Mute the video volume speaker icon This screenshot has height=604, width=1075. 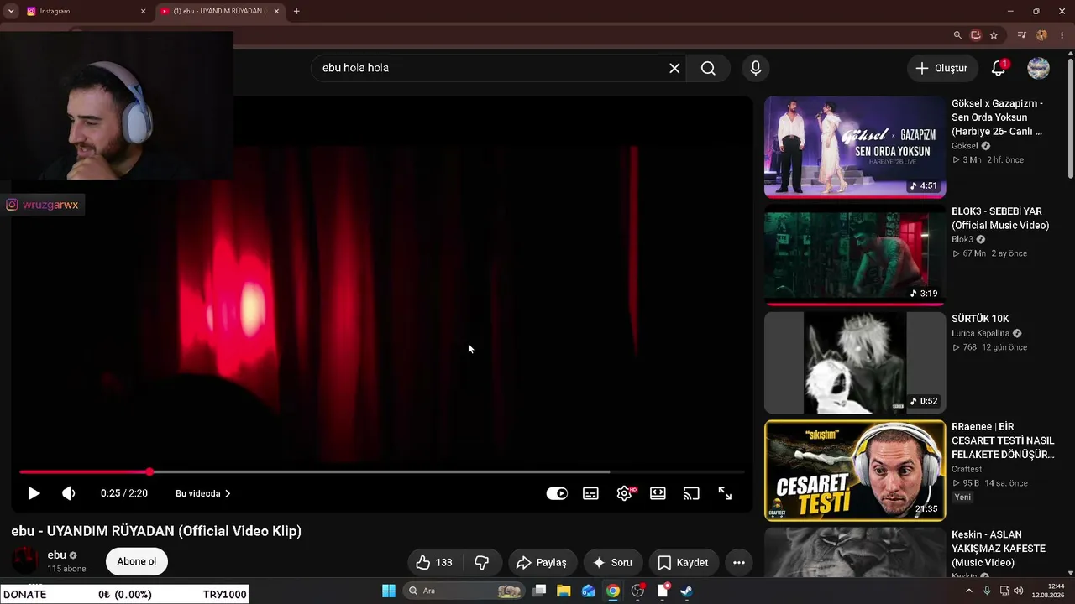click(x=69, y=493)
